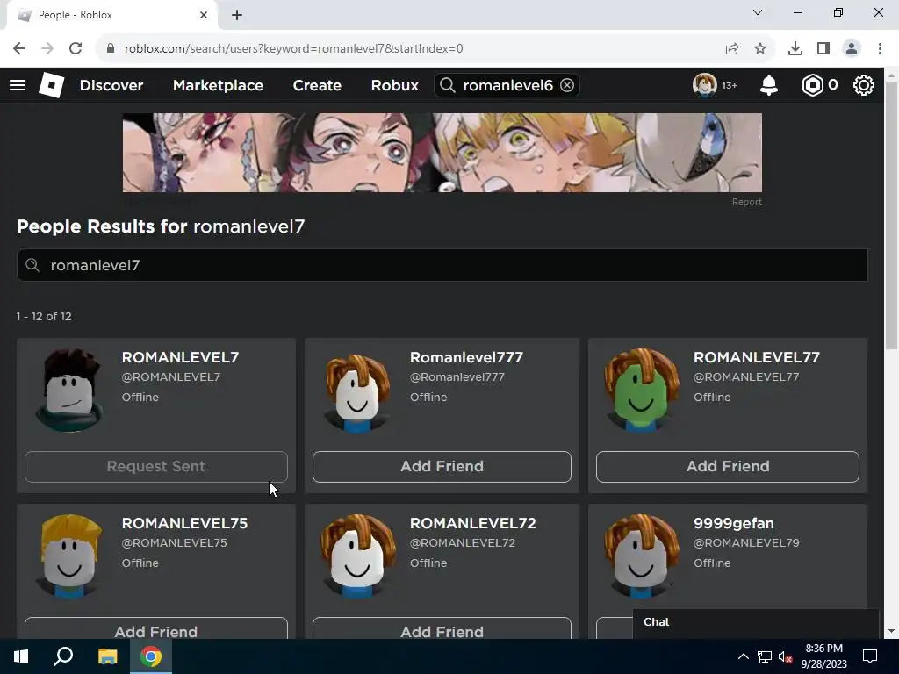Open Chrome three-dot menu

coord(880,49)
